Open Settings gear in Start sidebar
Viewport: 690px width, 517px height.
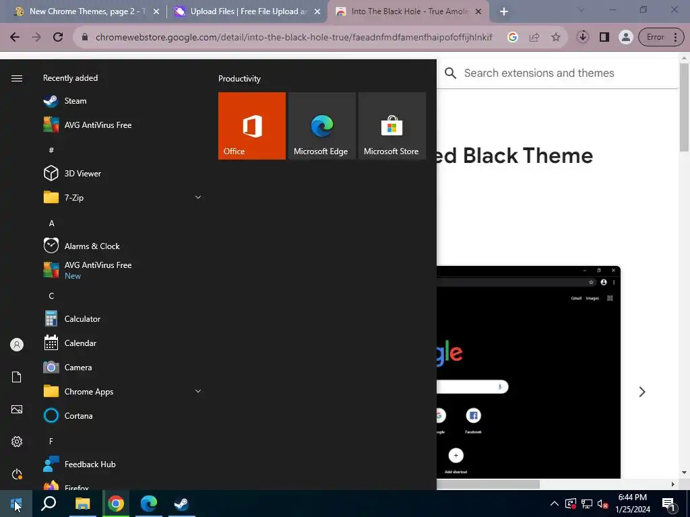point(17,442)
